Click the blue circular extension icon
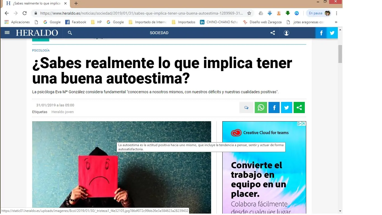This screenshot has width=382, height=215. pos(297,13)
